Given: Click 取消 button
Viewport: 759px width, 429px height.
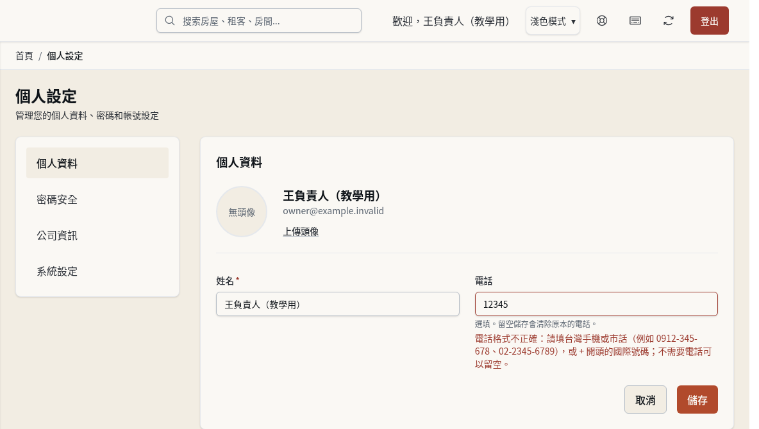Looking at the screenshot, I should 646,400.
